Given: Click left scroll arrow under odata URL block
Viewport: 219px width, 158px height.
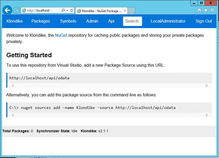Looking at the screenshot, I should coord(13,86).
